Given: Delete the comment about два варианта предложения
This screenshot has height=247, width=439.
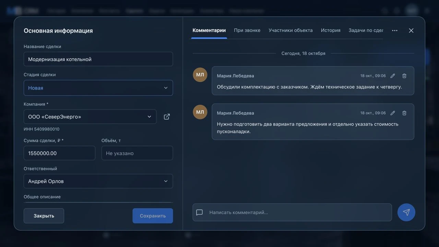Looking at the screenshot, I should click(x=404, y=113).
